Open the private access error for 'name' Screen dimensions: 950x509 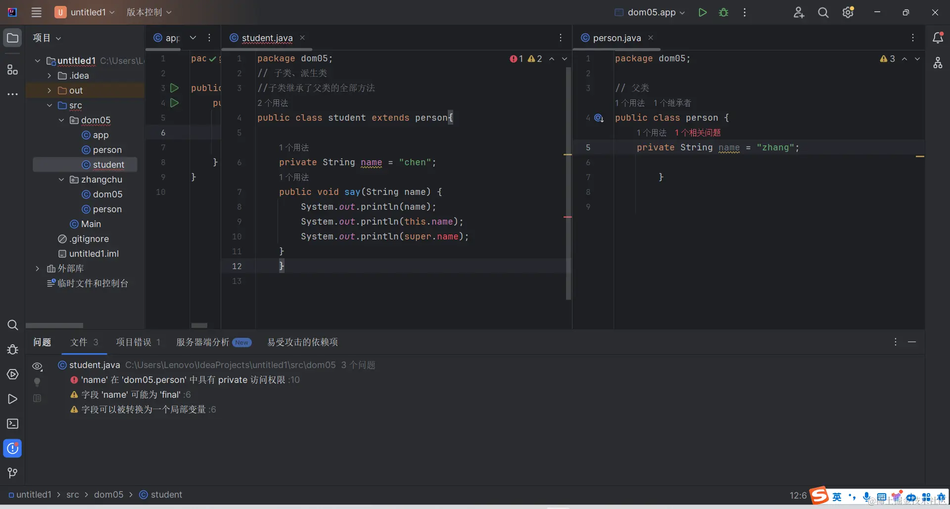click(185, 380)
